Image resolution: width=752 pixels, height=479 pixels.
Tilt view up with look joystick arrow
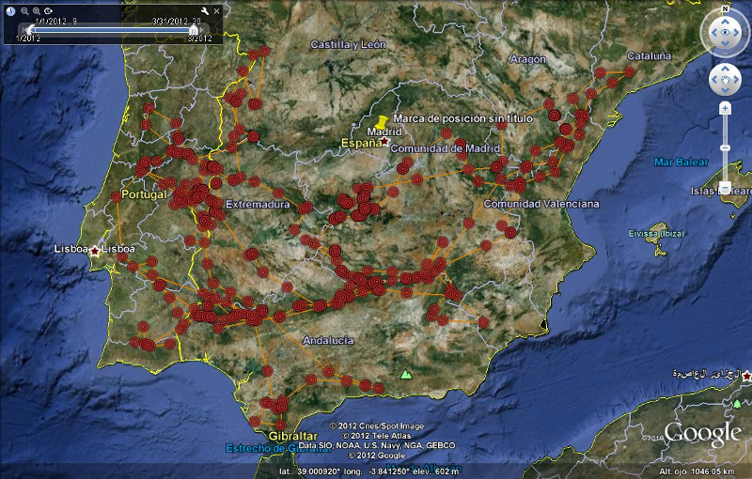pos(725,21)
